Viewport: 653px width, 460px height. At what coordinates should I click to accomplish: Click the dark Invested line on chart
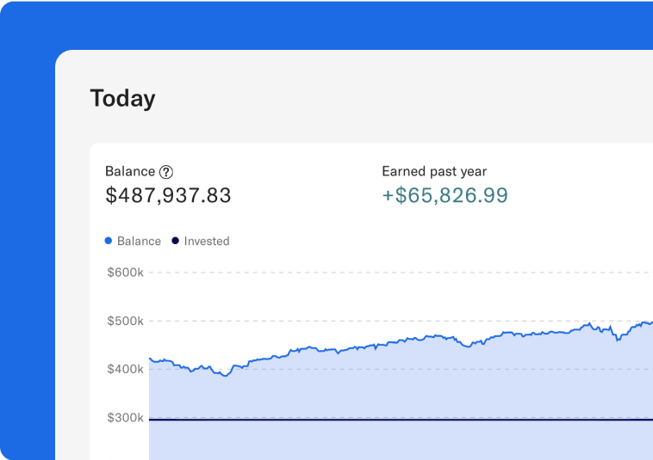(x=388, y=420)
